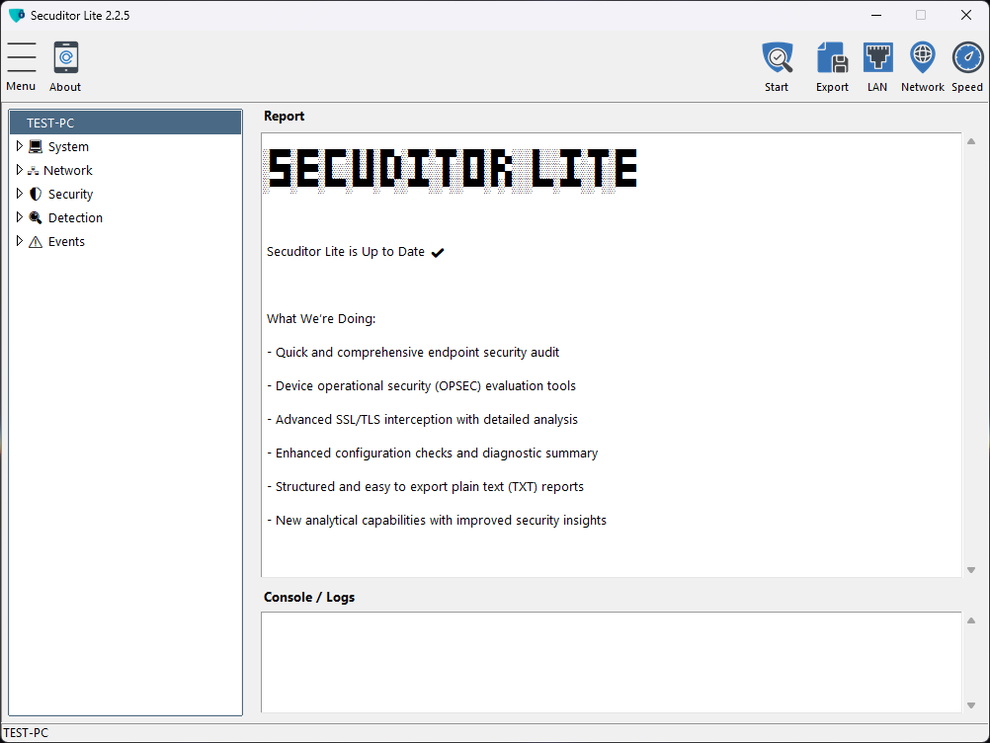This screenshot has height=743, width=990.
Task: Select the Security label in the tree
Action: pyautogui.click(x=71, y=195)
